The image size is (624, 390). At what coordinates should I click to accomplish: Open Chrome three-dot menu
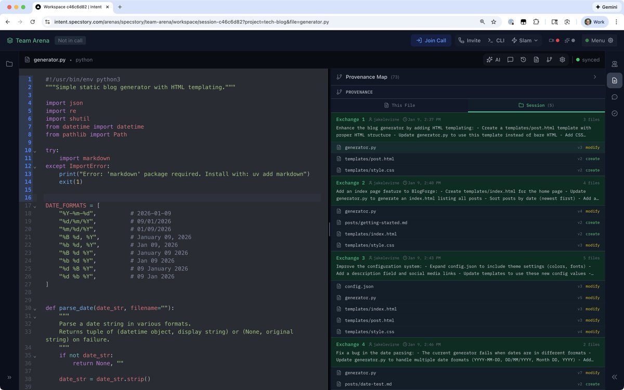[616, 22]
